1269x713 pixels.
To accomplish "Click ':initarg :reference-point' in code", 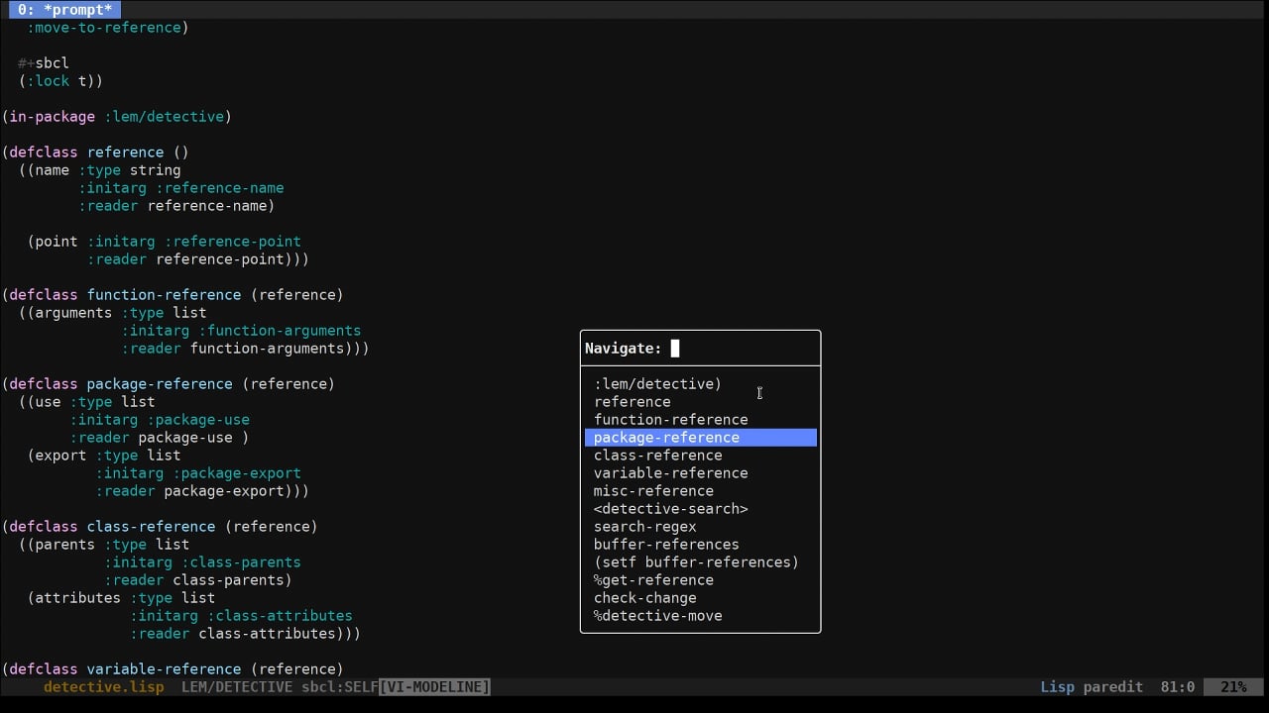I will [x=194, y=242].
